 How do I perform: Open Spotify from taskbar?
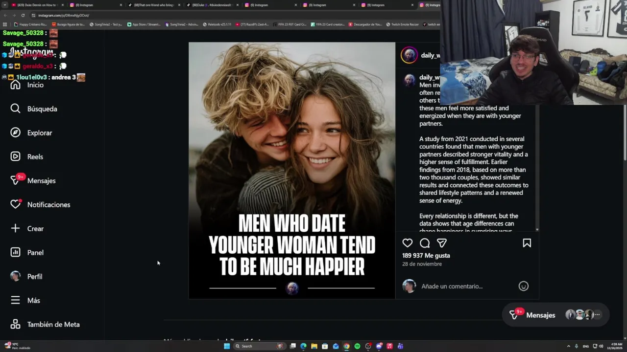[357, 346]
